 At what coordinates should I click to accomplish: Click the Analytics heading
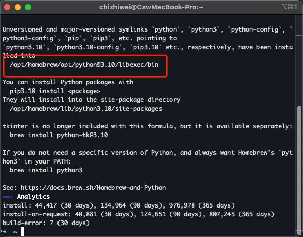[x=33, y=197]
